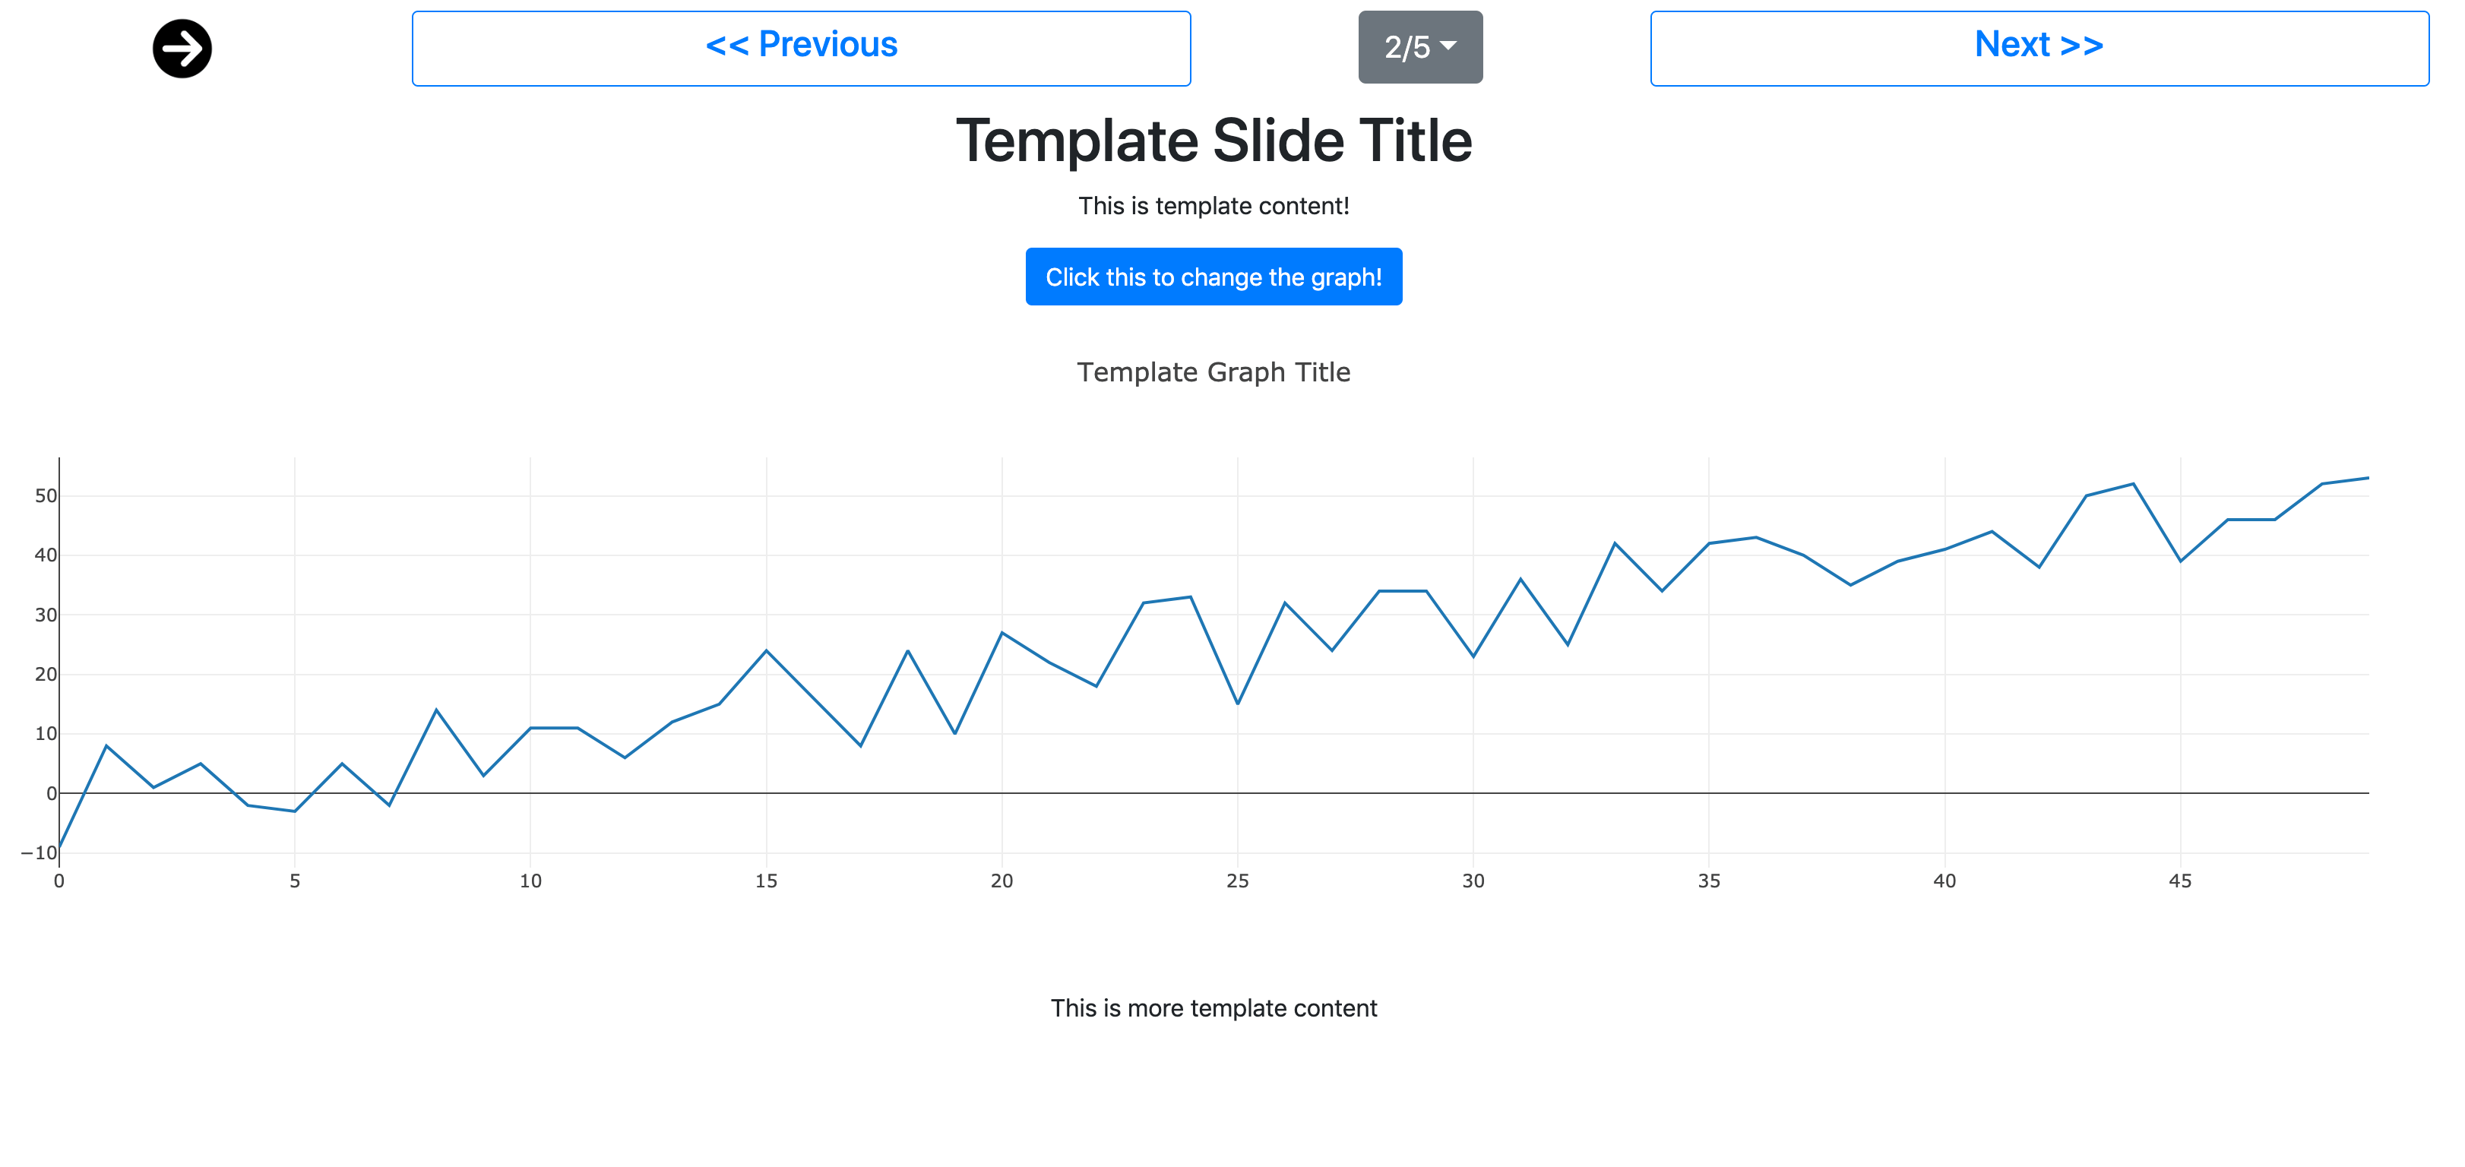Click 'This is more template content' below the graph
The width and height of the screenshot is (2465, 1167).
point(1214,1007)
